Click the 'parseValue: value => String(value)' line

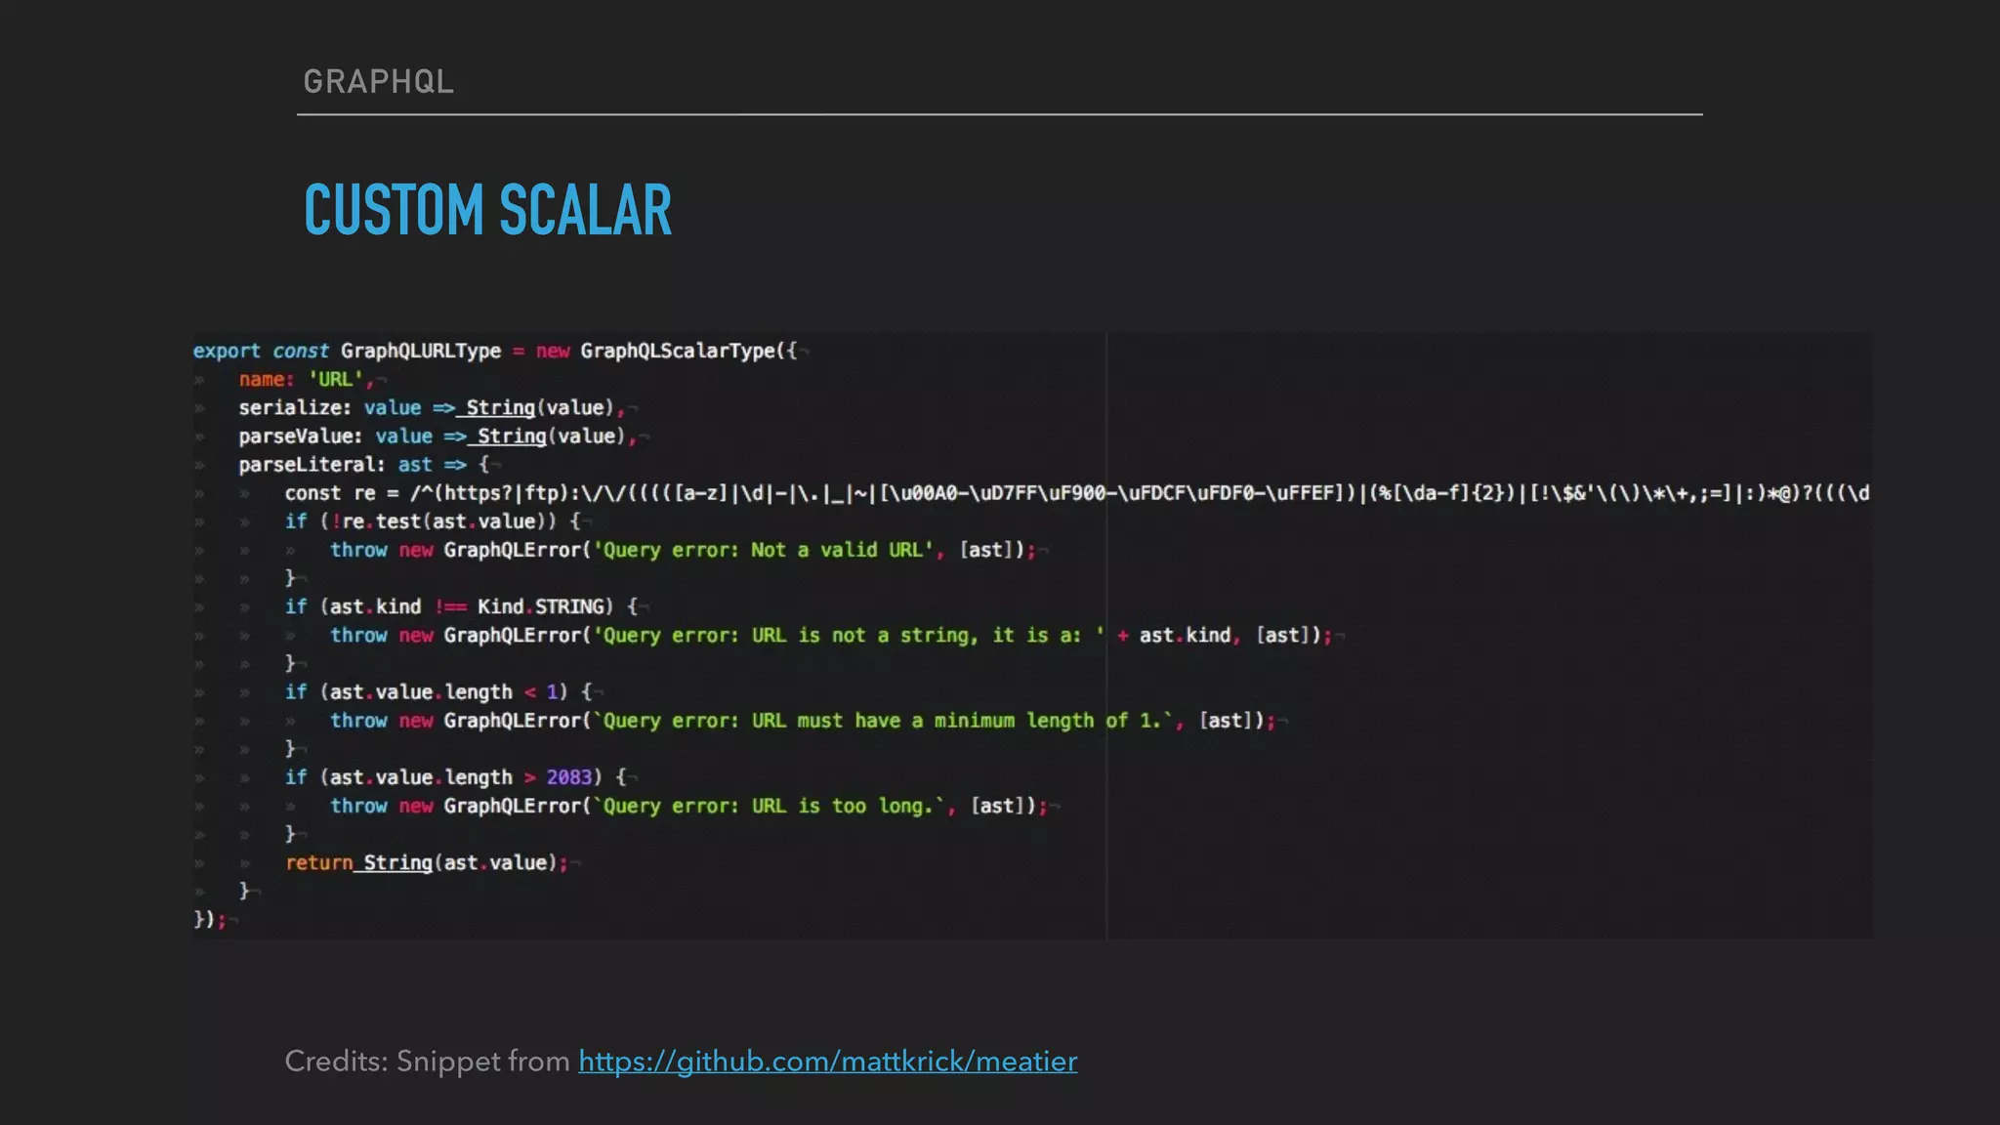(x=437, y=436)
